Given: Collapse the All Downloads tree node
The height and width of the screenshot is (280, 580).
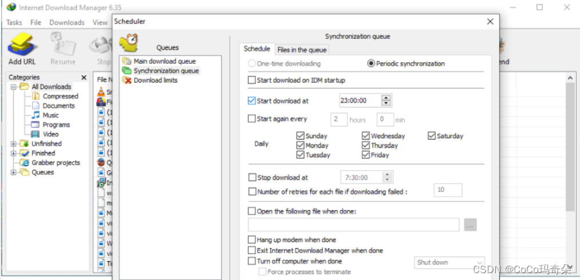Looking at the screenshot, I should pyautogui.click(x=14, y=87).
